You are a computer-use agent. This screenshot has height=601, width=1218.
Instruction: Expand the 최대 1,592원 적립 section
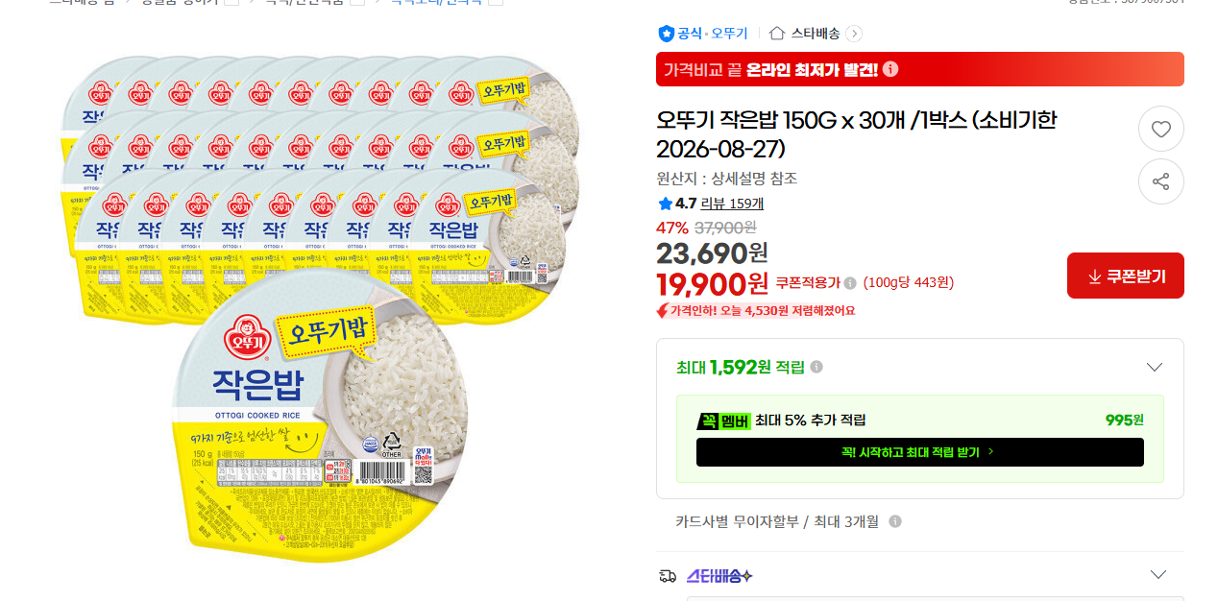[x=1155, y=367]
